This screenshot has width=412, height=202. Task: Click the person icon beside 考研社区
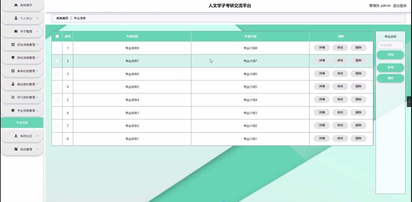[x=16, y=136]
